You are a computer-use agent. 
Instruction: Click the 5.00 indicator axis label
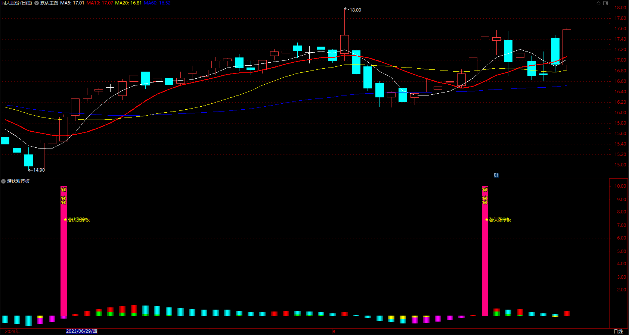pos(622,251)
